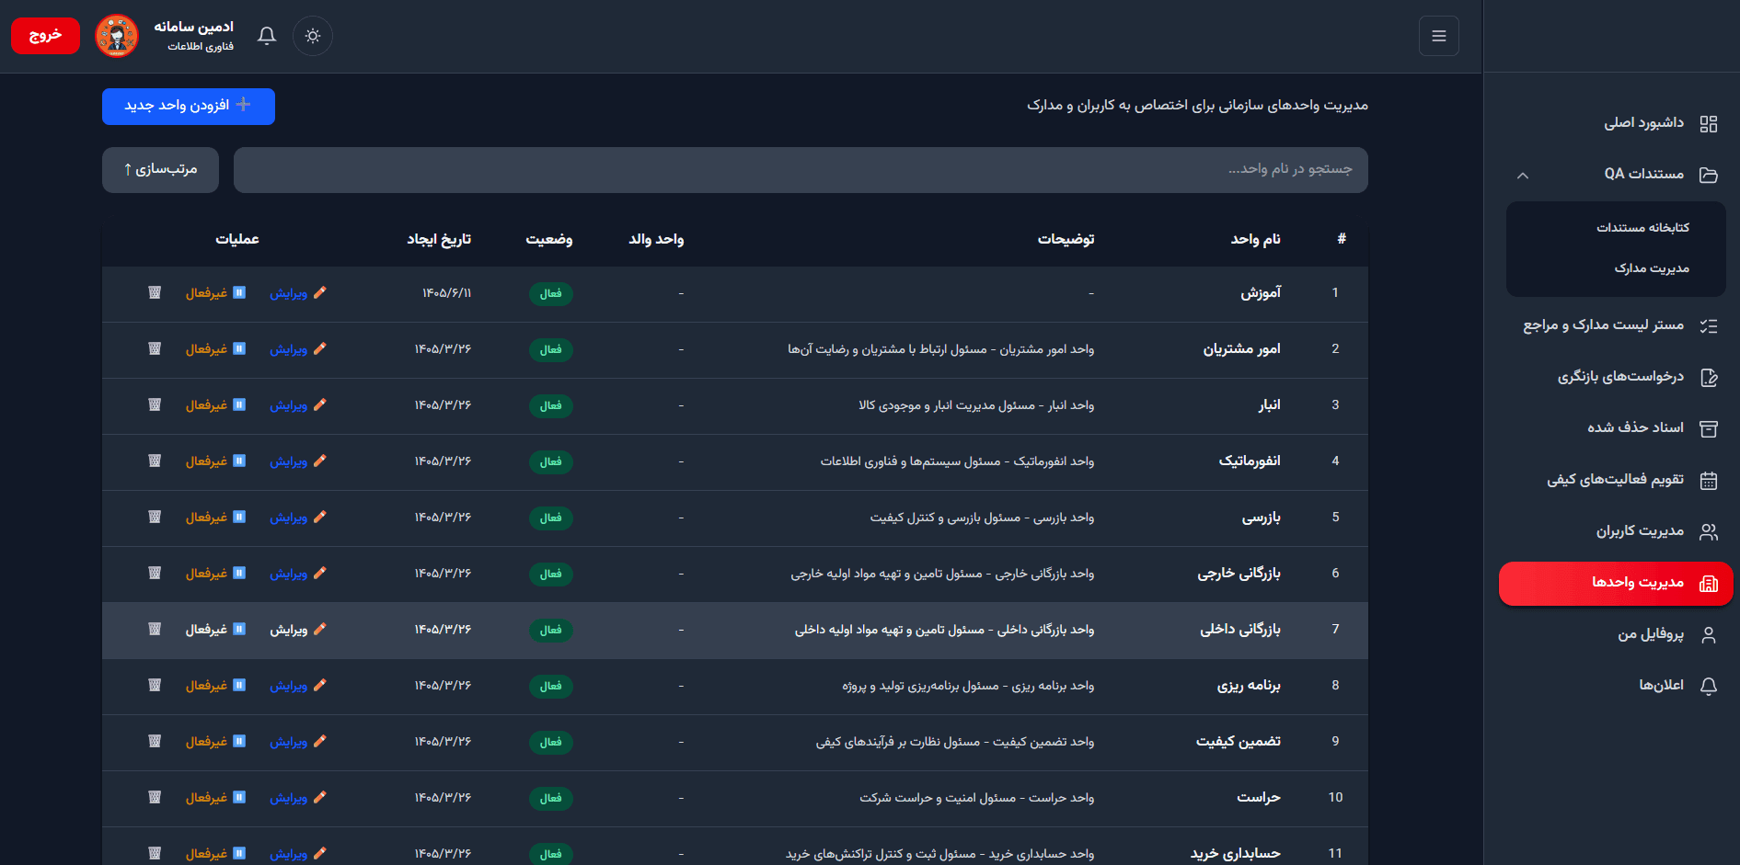The height and width of the screenshot is (865, 1740).
Task: Open اسناد حذف شده archive in the sidebar
Action: [1611, 428]
